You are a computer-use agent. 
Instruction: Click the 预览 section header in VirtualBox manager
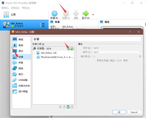tap(107, 22)
